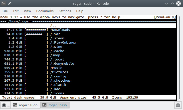Open the View menu
Image resolution: width=183 pixels, height=110 pixels.
click(27, 11)
